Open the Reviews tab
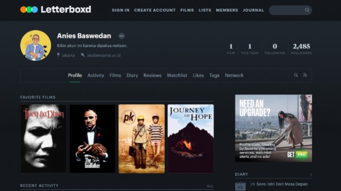Screen dimensions: 341x191 [153, 75]
